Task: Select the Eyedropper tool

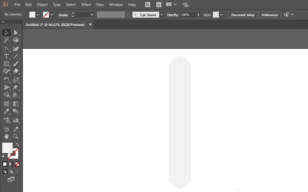Action: click(x=6, y=111)
